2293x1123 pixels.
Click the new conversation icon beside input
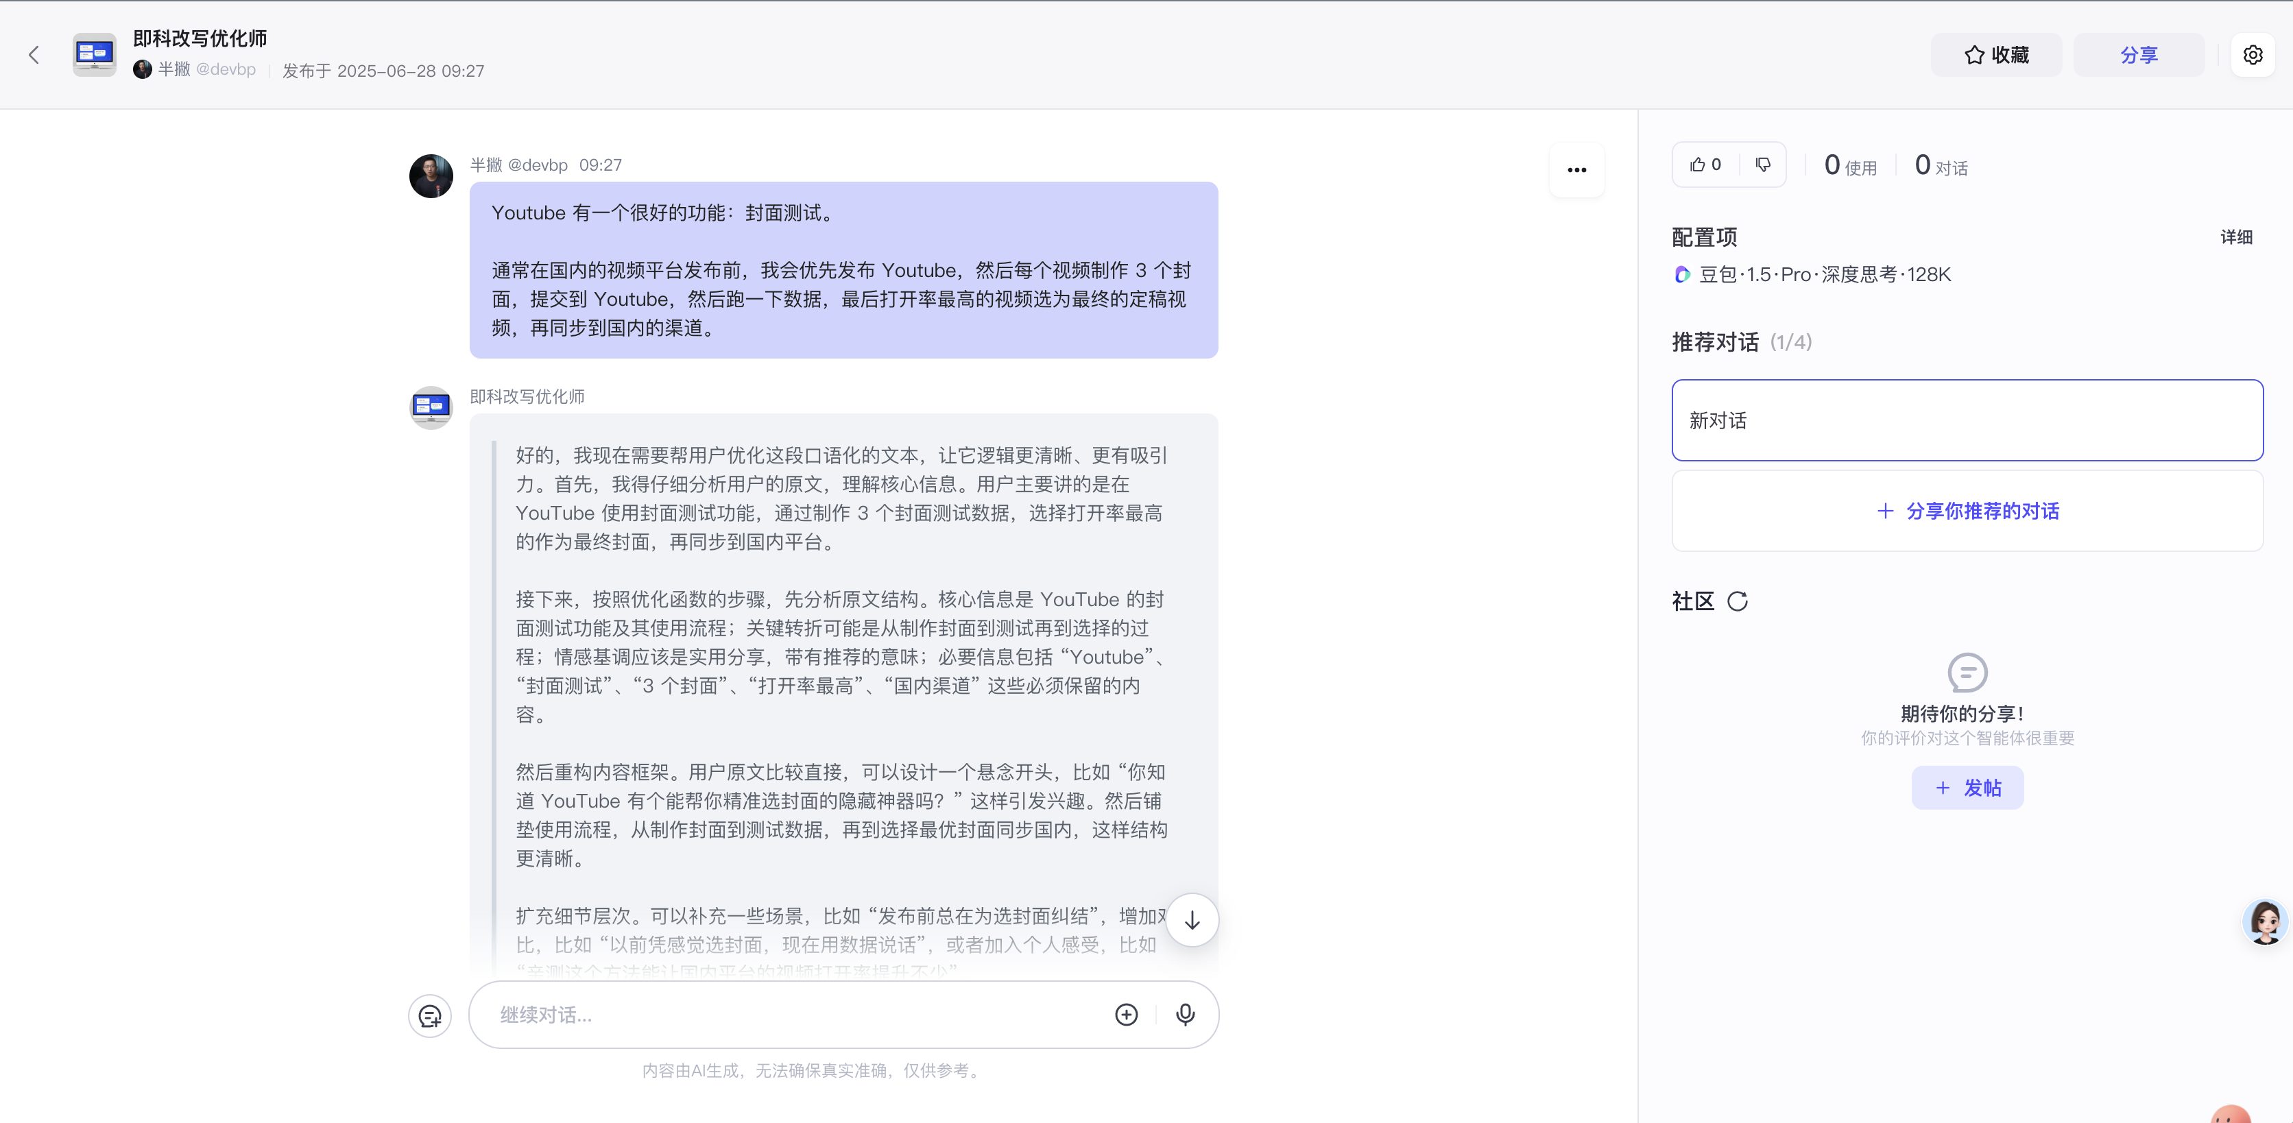pyautogui.click(x=430, y=1015)
